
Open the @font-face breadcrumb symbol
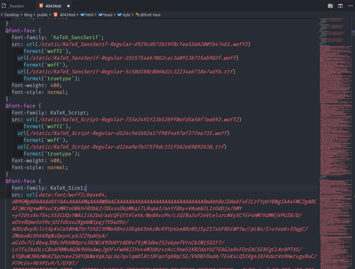click(x=150, y=15)
